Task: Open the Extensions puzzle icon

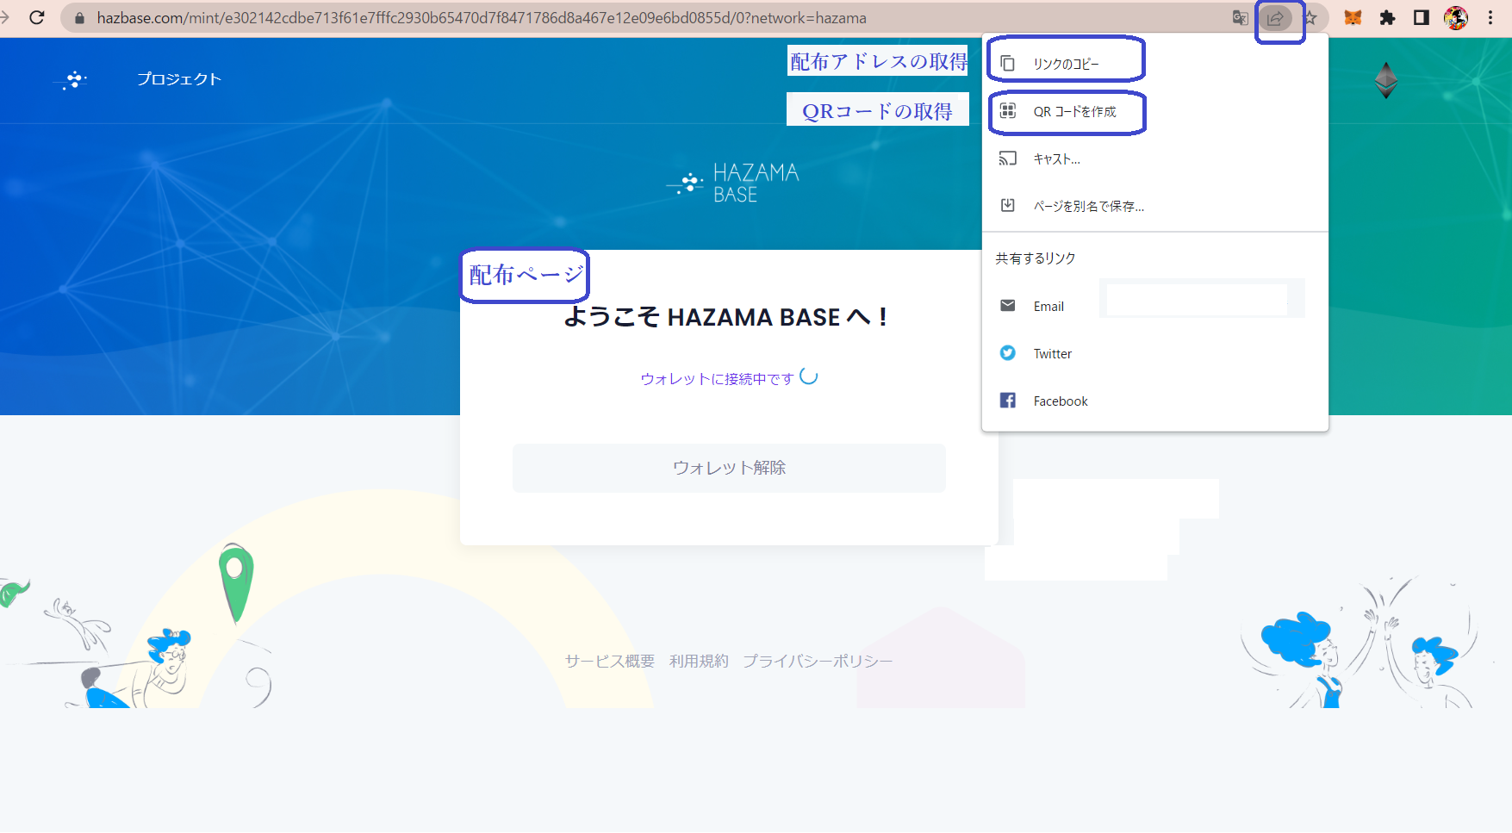Action: pos(1387,17)
